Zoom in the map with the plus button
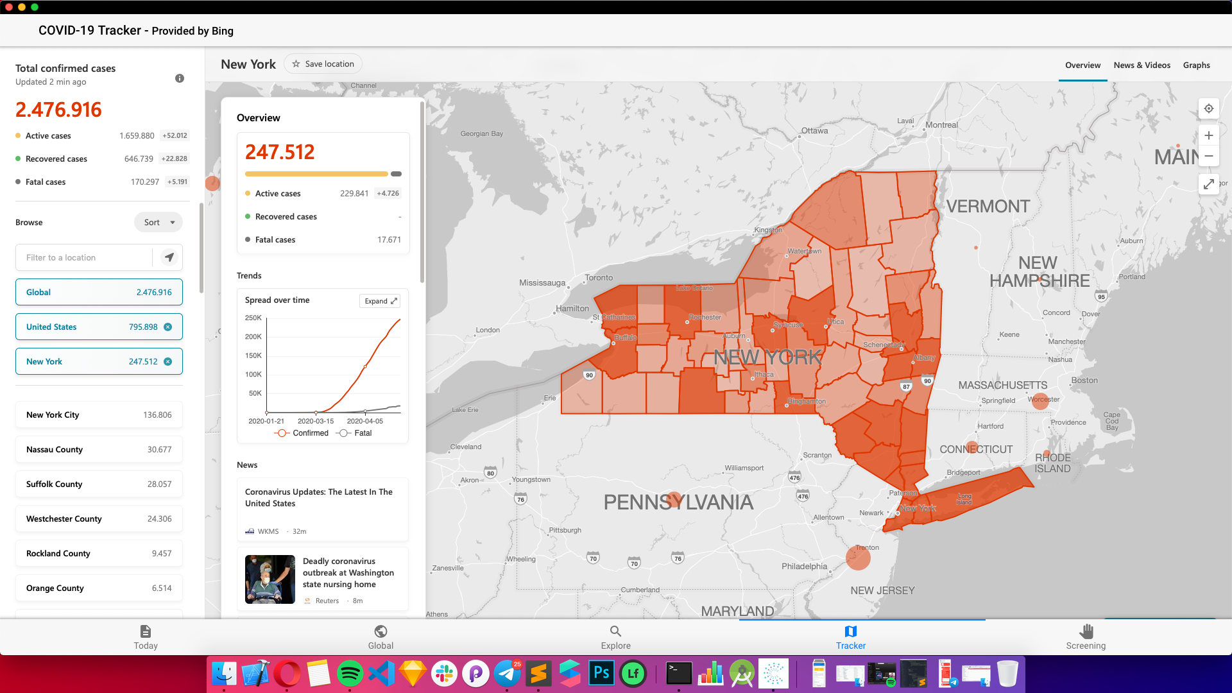 click(1209, 135)
